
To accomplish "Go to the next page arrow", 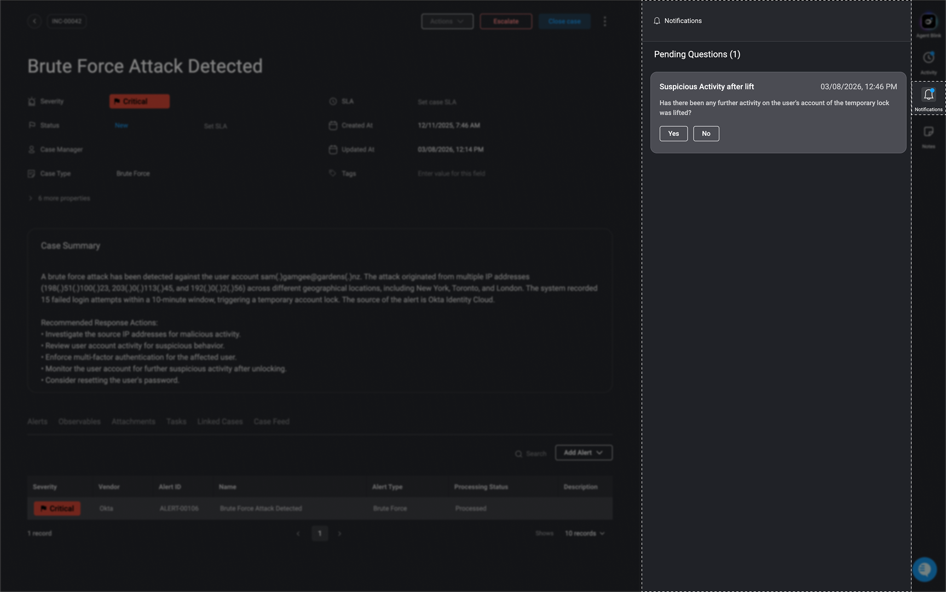I will pyautogui.click(x=339, y=533).
